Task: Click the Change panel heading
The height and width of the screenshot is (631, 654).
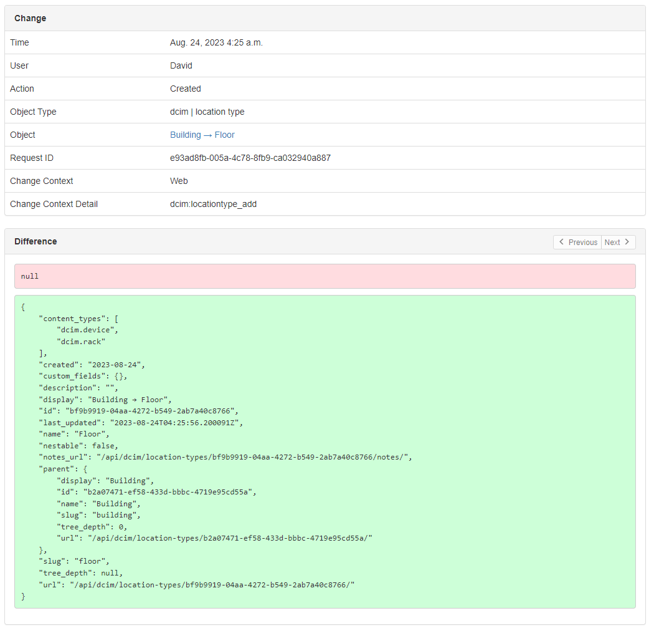Action: pos(31,18)
